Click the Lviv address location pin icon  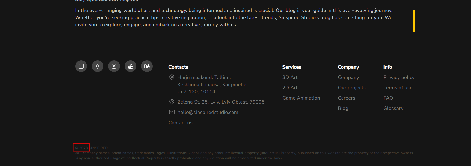[172, 102]
